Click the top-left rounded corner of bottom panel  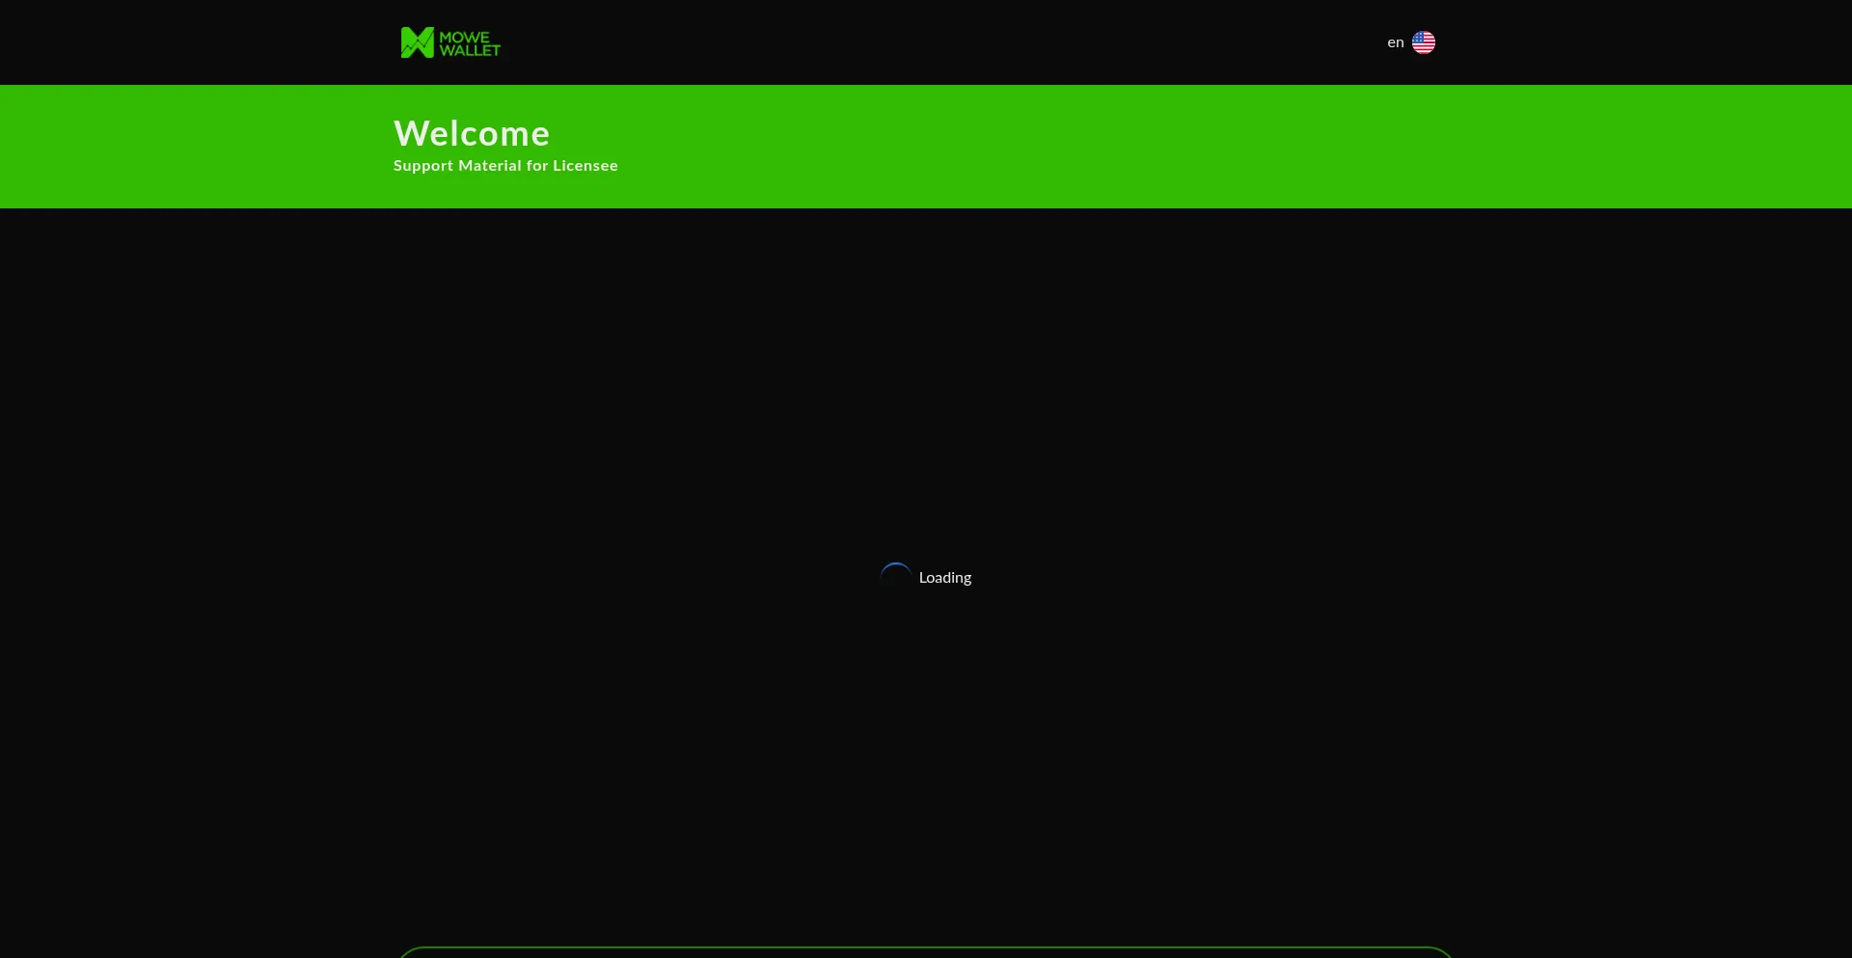pyautogui.click(x=403, y=952)
